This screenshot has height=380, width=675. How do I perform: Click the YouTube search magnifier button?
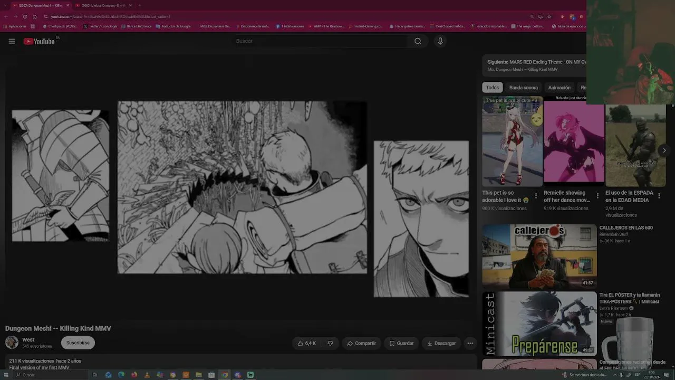pos(418,41)
